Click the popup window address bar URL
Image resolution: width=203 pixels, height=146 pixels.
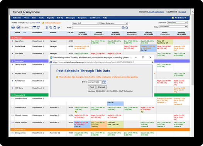(x=93, y=62)
